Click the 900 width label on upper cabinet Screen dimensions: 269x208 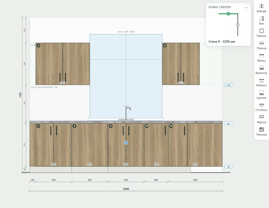pos(63,83)
